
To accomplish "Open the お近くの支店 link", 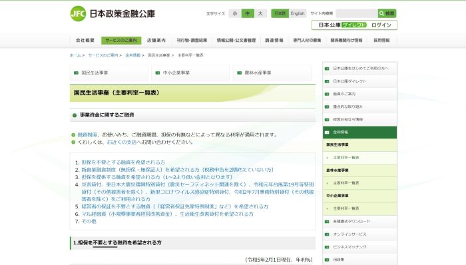I will tap(122, 142).
